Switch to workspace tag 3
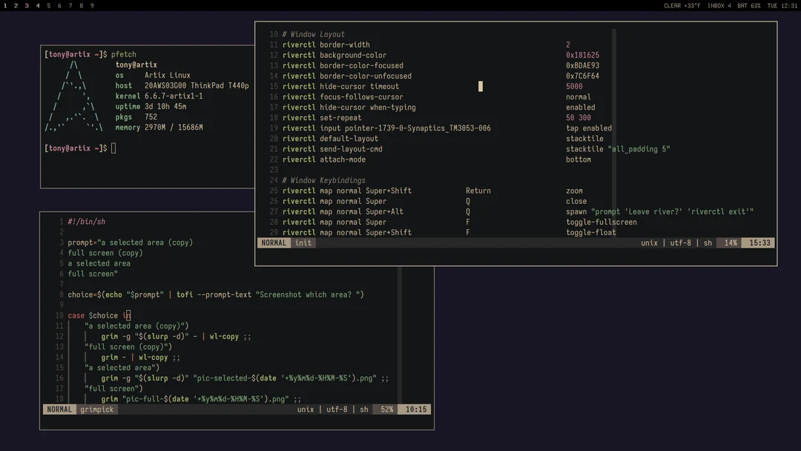Screen dimensions: 801x451 click(27, 6)
